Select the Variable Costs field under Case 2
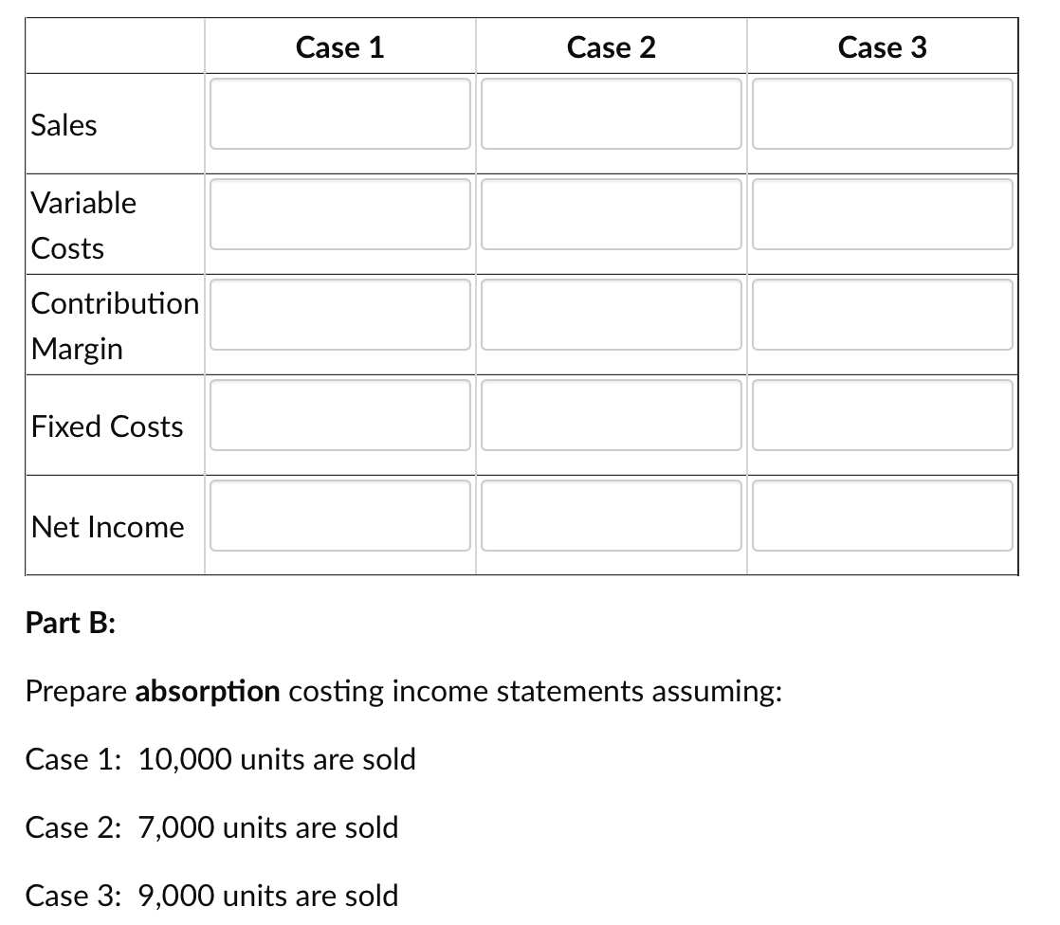Viewport: 1060px width, 925px height. point(611,215)
